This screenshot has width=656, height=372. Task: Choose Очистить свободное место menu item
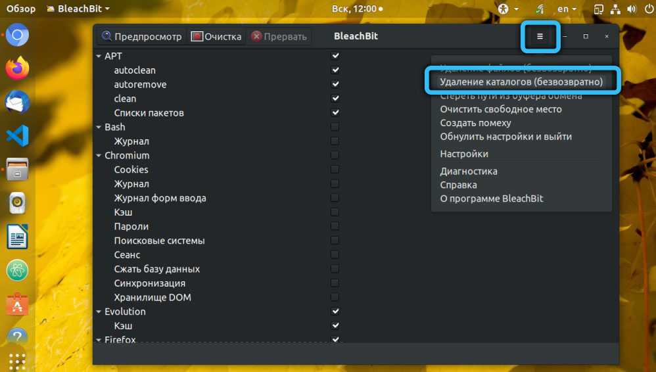(x=501, y=109)
